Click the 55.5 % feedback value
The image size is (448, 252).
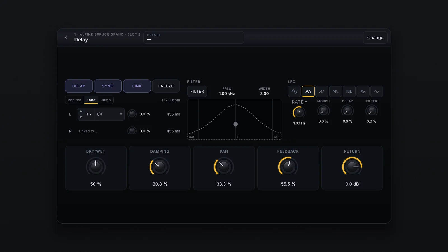288,184
